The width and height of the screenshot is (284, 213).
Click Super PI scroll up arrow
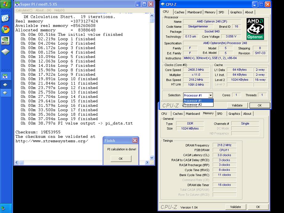click(152, 16)
